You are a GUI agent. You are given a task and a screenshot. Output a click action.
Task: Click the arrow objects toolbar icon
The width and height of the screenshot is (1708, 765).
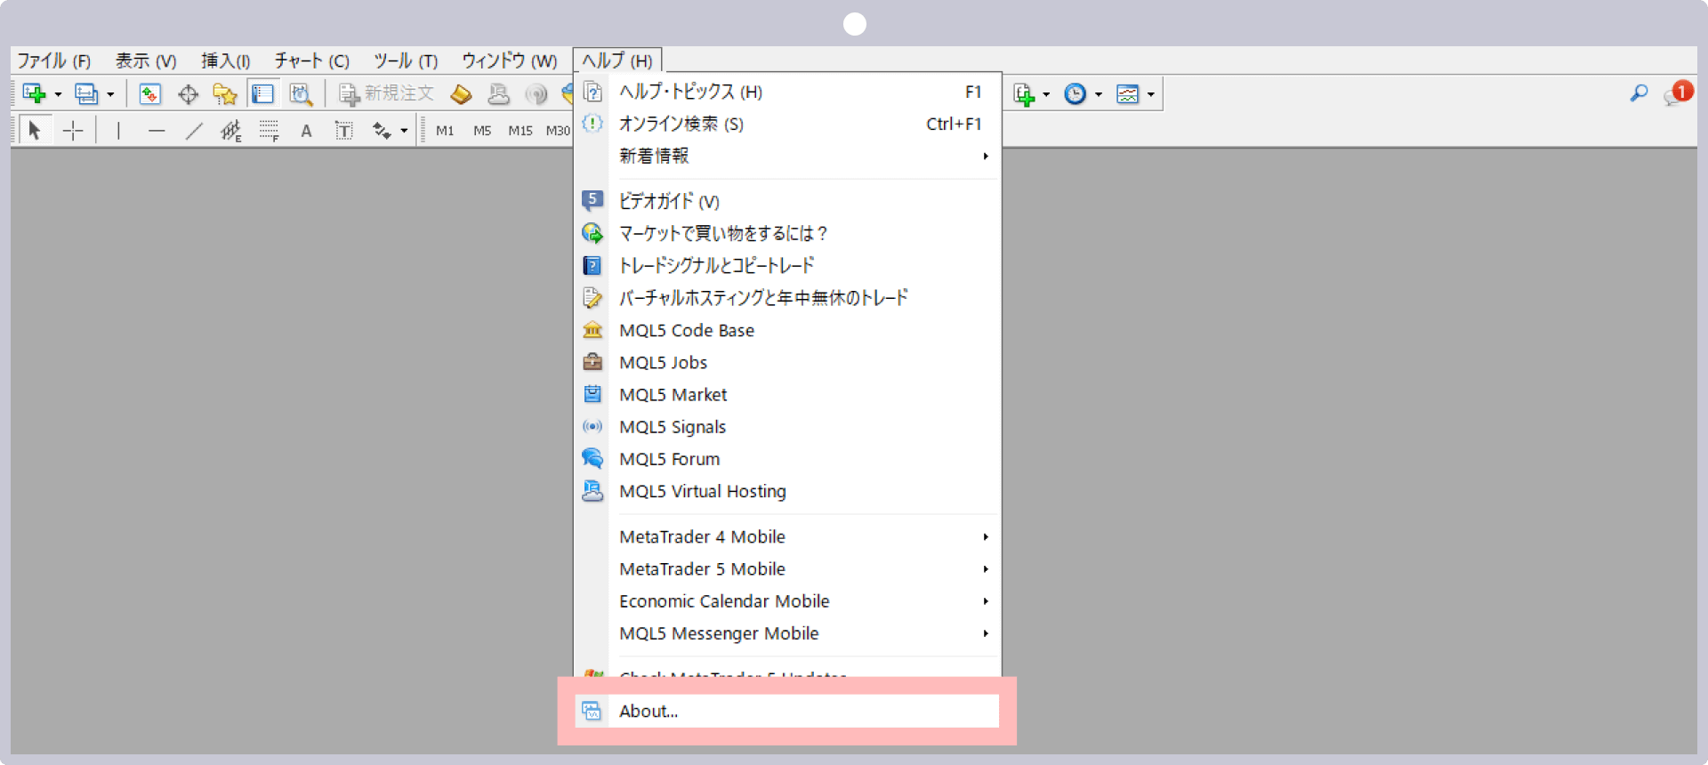[x=382, y=131]
